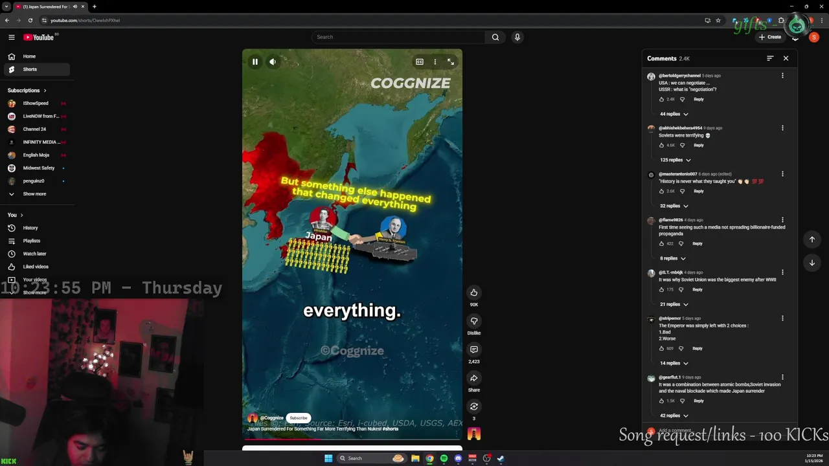Open the Create button
The image size is (829, 466).
pos(770,37)
